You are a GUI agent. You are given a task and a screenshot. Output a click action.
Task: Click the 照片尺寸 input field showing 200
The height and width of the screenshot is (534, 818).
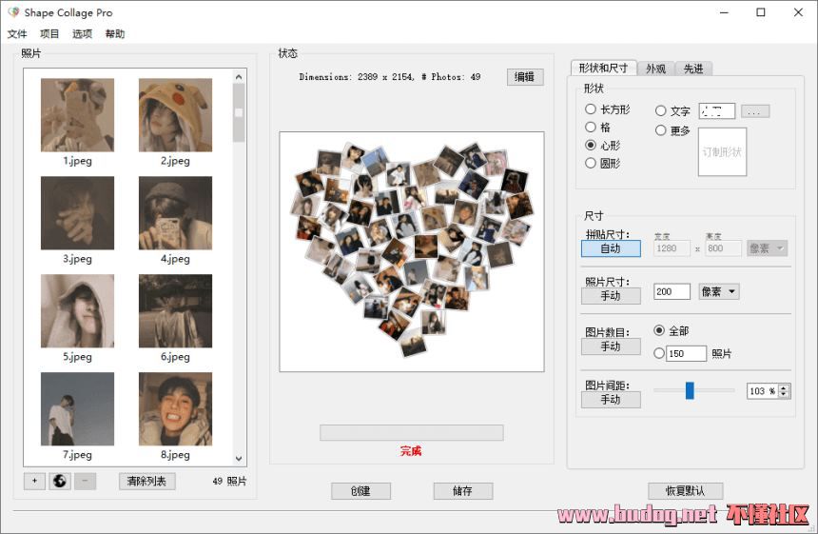[x=672, y=292]
